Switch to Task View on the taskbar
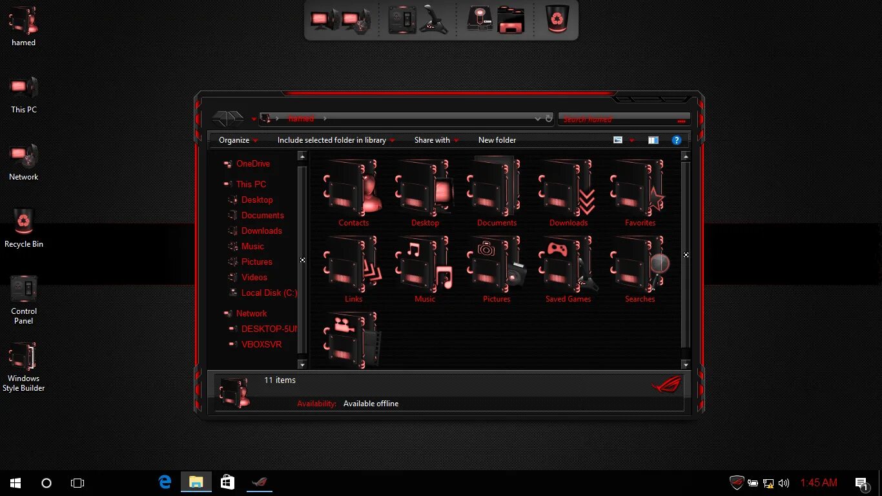Image resolution: width=882 pixels, height=496 pixels. (x=77, y=482)
